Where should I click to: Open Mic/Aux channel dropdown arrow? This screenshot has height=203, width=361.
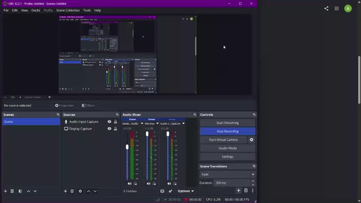click(x=157, y=123)
